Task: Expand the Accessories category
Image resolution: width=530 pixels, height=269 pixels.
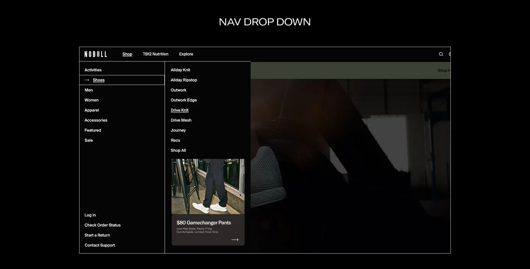Action: (x=96, y=120)
